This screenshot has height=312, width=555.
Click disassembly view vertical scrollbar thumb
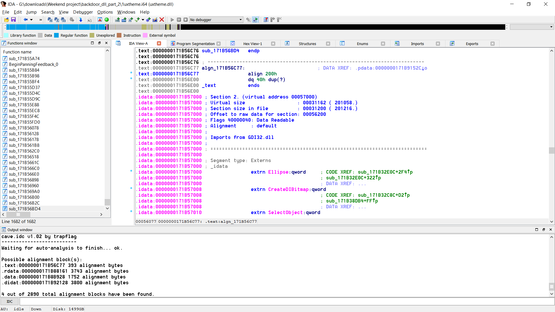click(x=552, y=150)
